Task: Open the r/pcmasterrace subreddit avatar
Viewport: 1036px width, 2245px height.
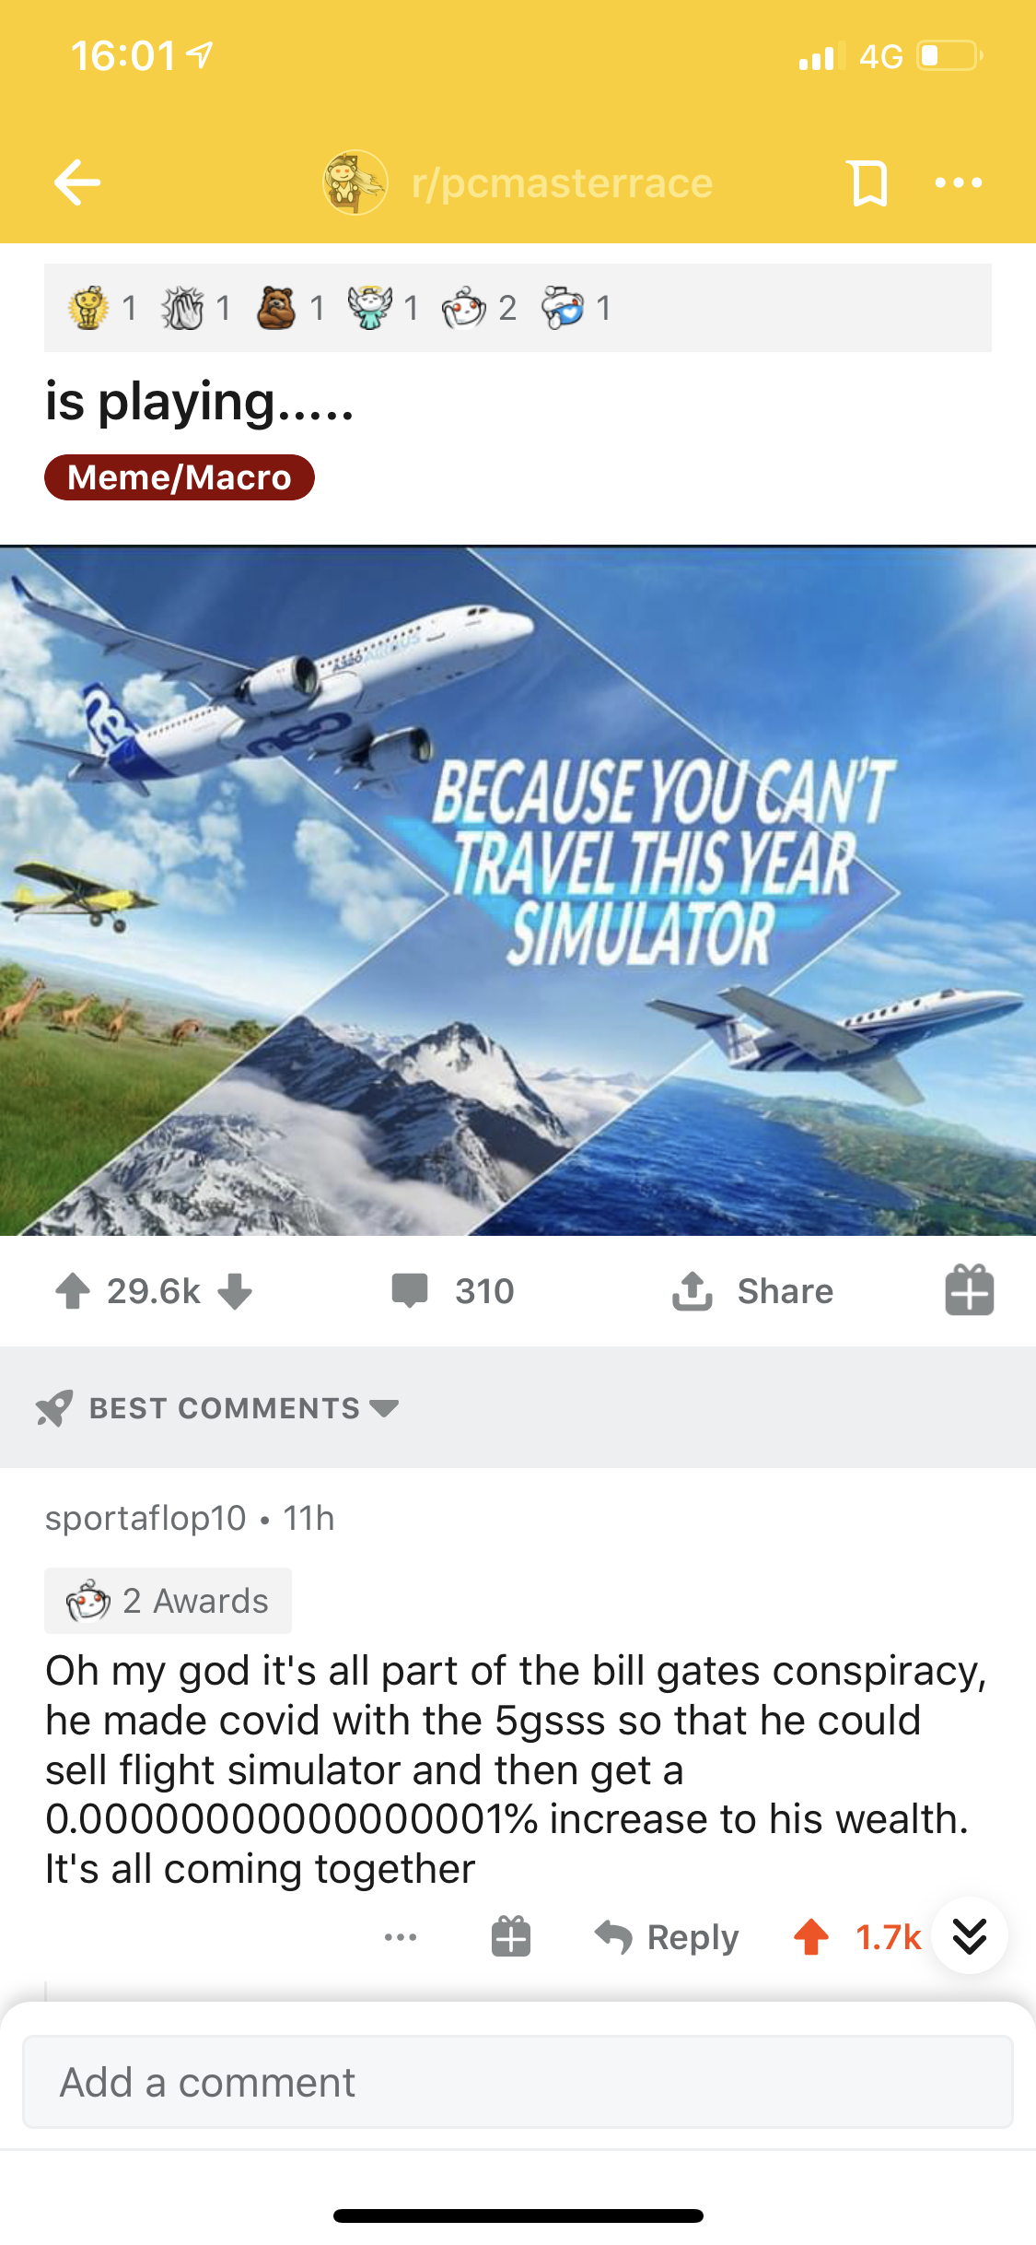Action: point(355,182)
